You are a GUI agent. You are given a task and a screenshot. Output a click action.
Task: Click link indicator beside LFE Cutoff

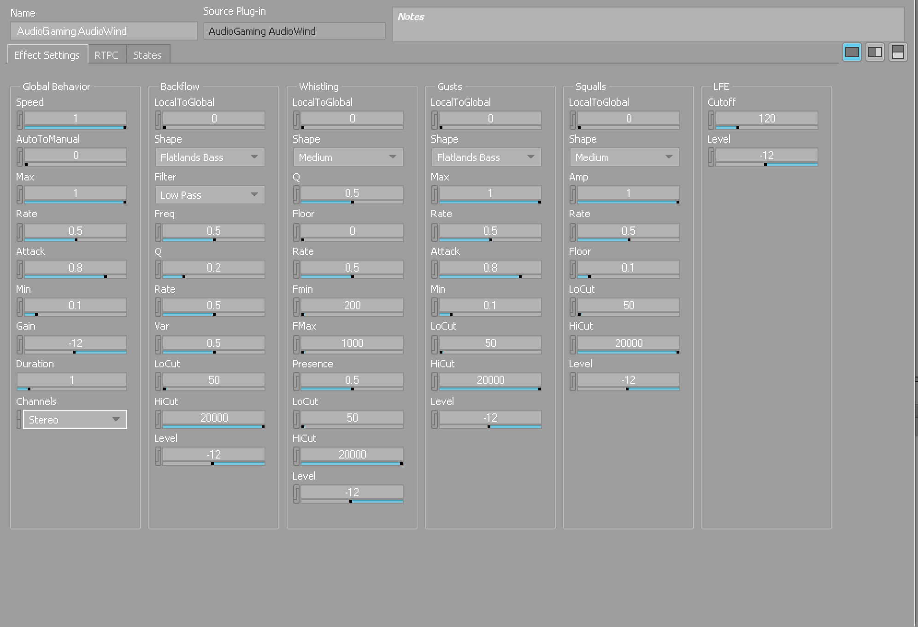click(711, 120)
